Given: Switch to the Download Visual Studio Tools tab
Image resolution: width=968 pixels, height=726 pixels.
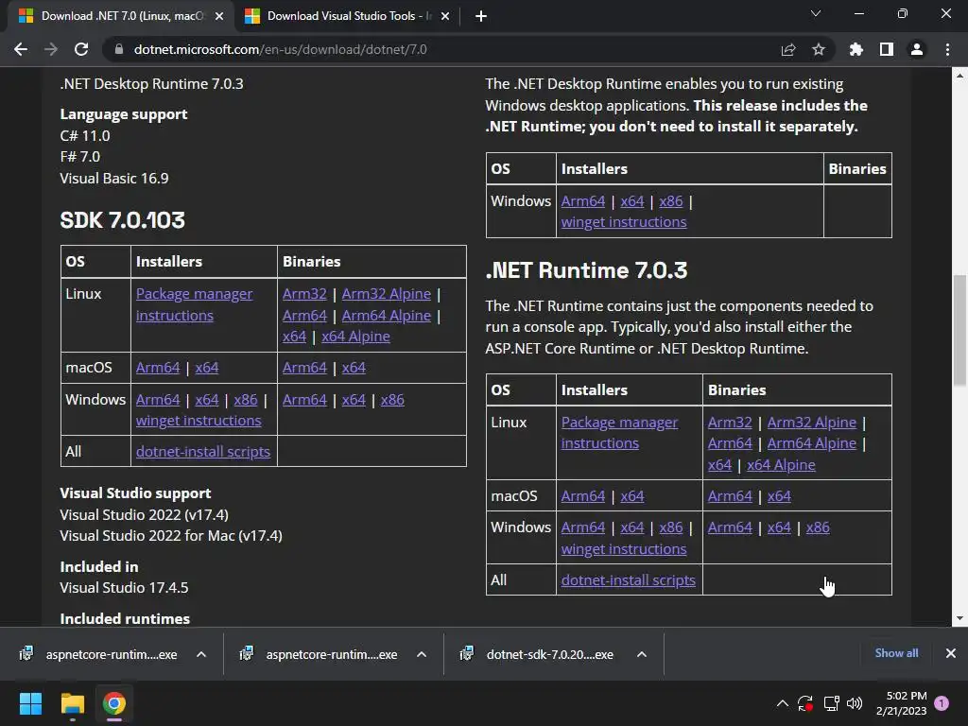Looking at the screenshot, I should pos(349,16).
